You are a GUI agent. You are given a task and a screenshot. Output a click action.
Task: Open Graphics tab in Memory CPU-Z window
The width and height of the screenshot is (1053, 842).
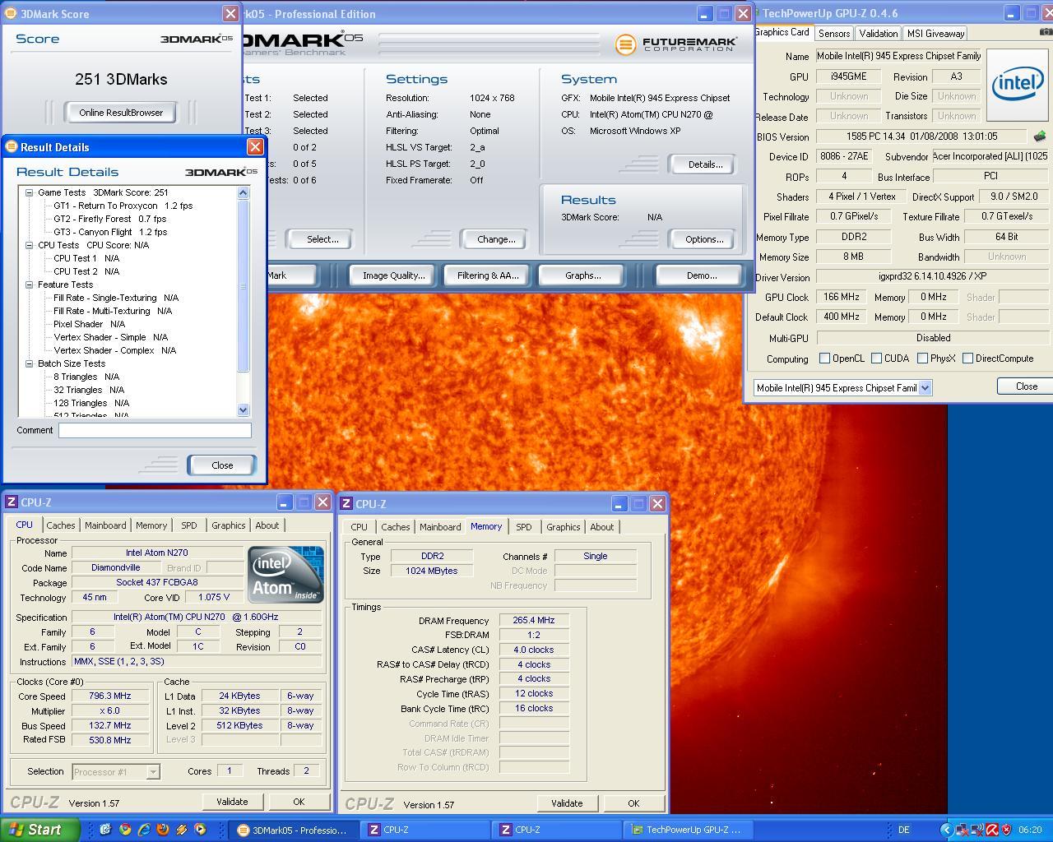[x=563, y=527]
